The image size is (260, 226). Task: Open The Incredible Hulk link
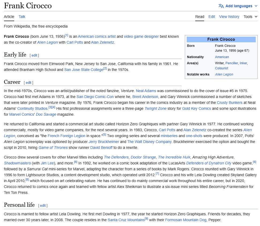[174, 157]
